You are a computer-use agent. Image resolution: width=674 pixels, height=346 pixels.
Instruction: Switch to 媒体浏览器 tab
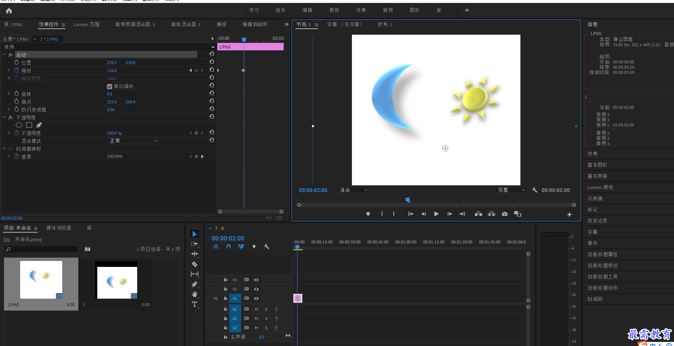(59, 228)
